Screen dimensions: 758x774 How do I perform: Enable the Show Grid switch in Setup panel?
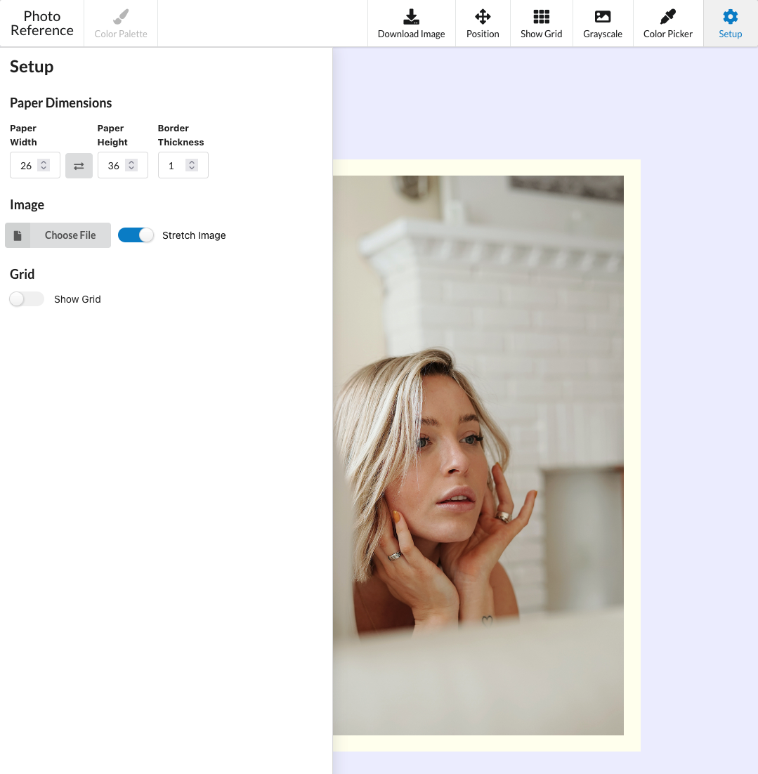tap(27, 299)
